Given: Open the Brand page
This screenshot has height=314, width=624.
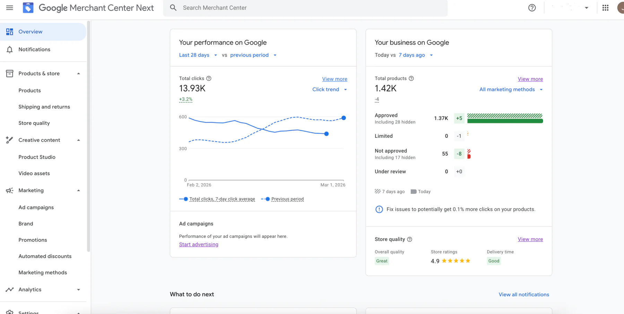Looking at the screenshot, I should tap(26, 224).
